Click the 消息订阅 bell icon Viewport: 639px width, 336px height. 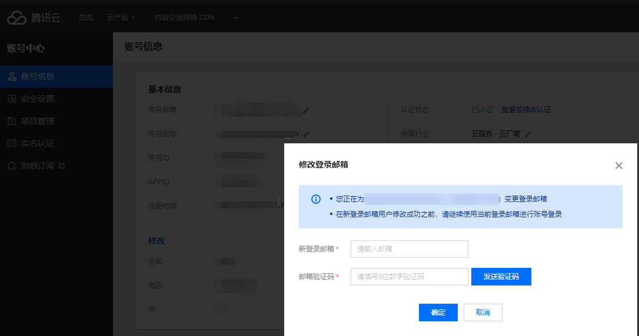pos(12,166)
